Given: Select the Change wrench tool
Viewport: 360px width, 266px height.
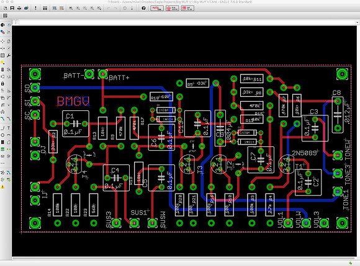Looking at the screenshot, I should (x=9, y=55).
